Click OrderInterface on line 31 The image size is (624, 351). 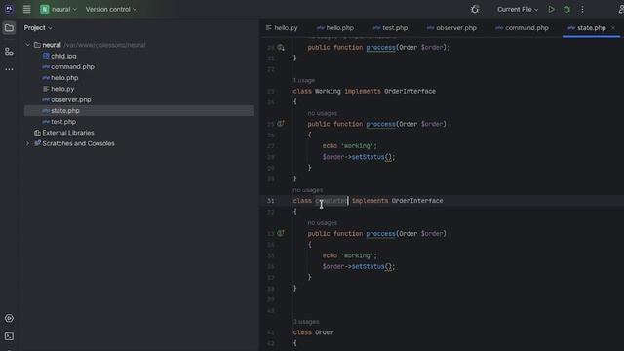pyautogui.click(x=417, y=201)
